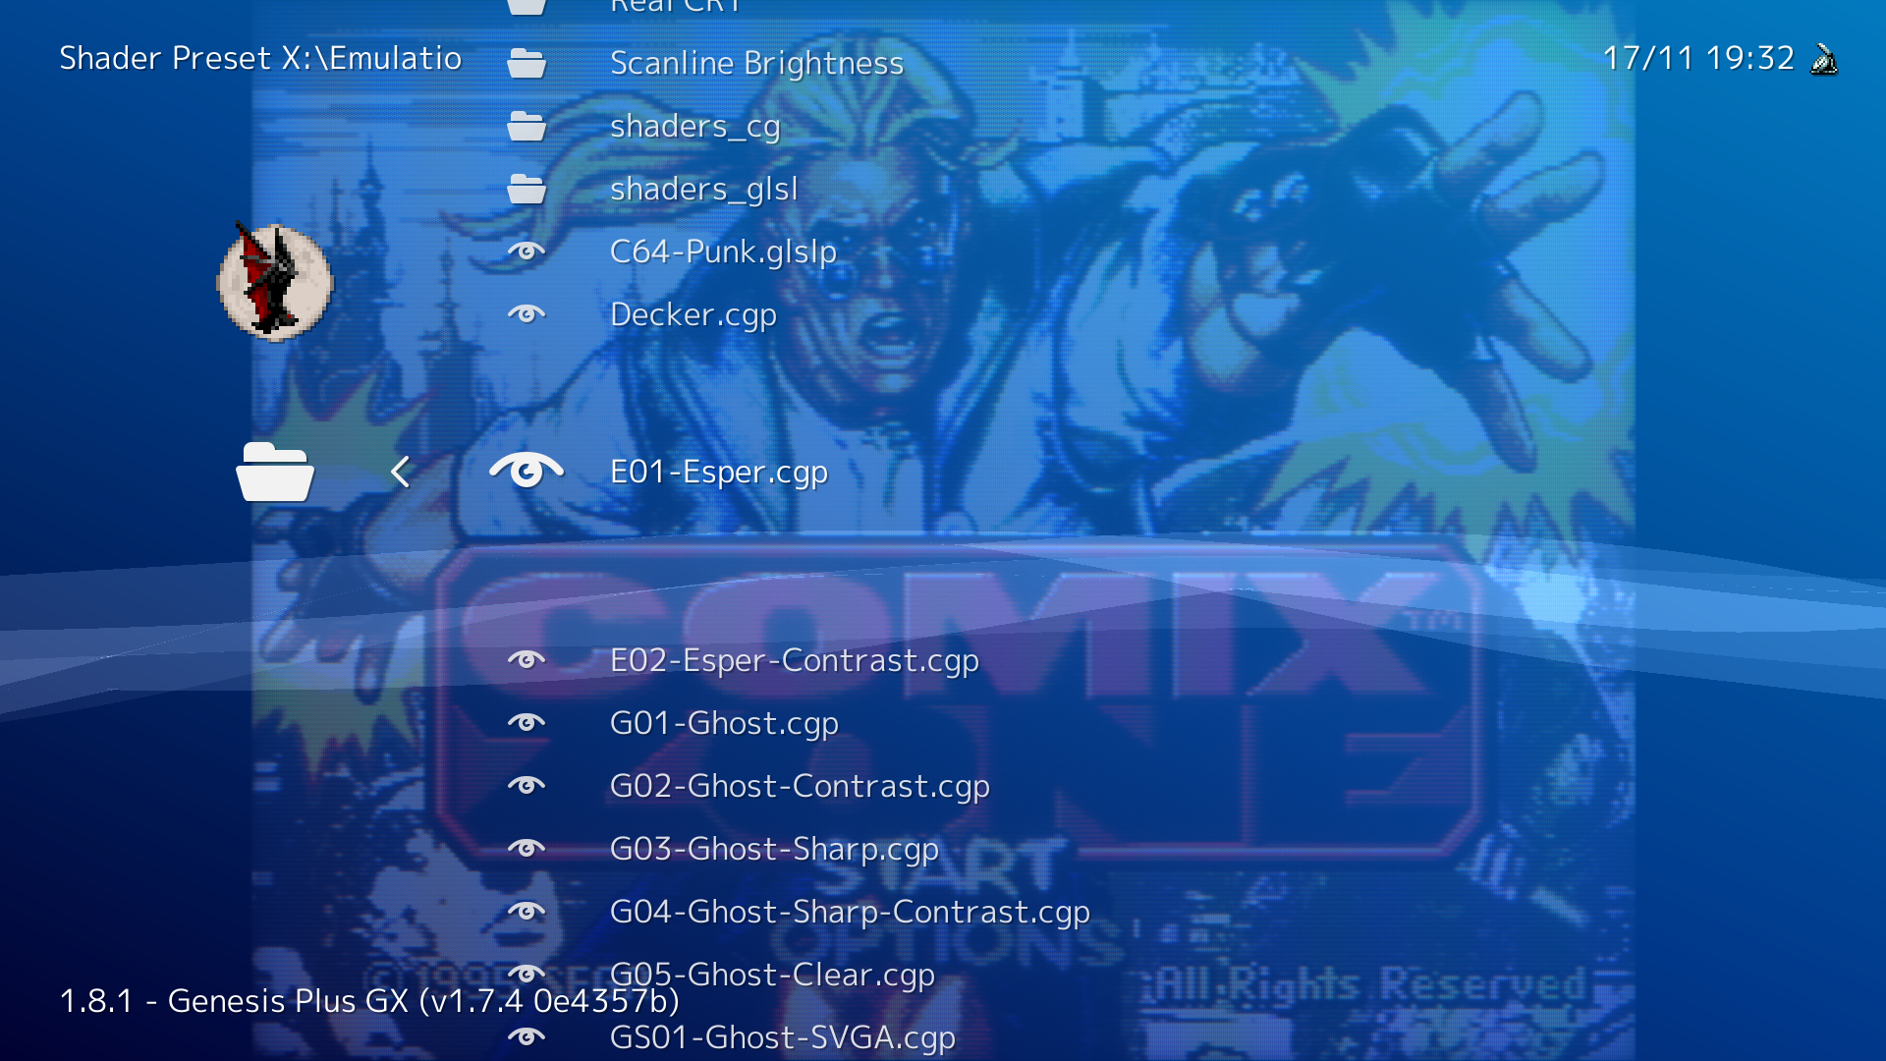Screen dimensions: 1886x1061
Task: Click the shaders_cg folder icon
Action: tap(527, 126)
